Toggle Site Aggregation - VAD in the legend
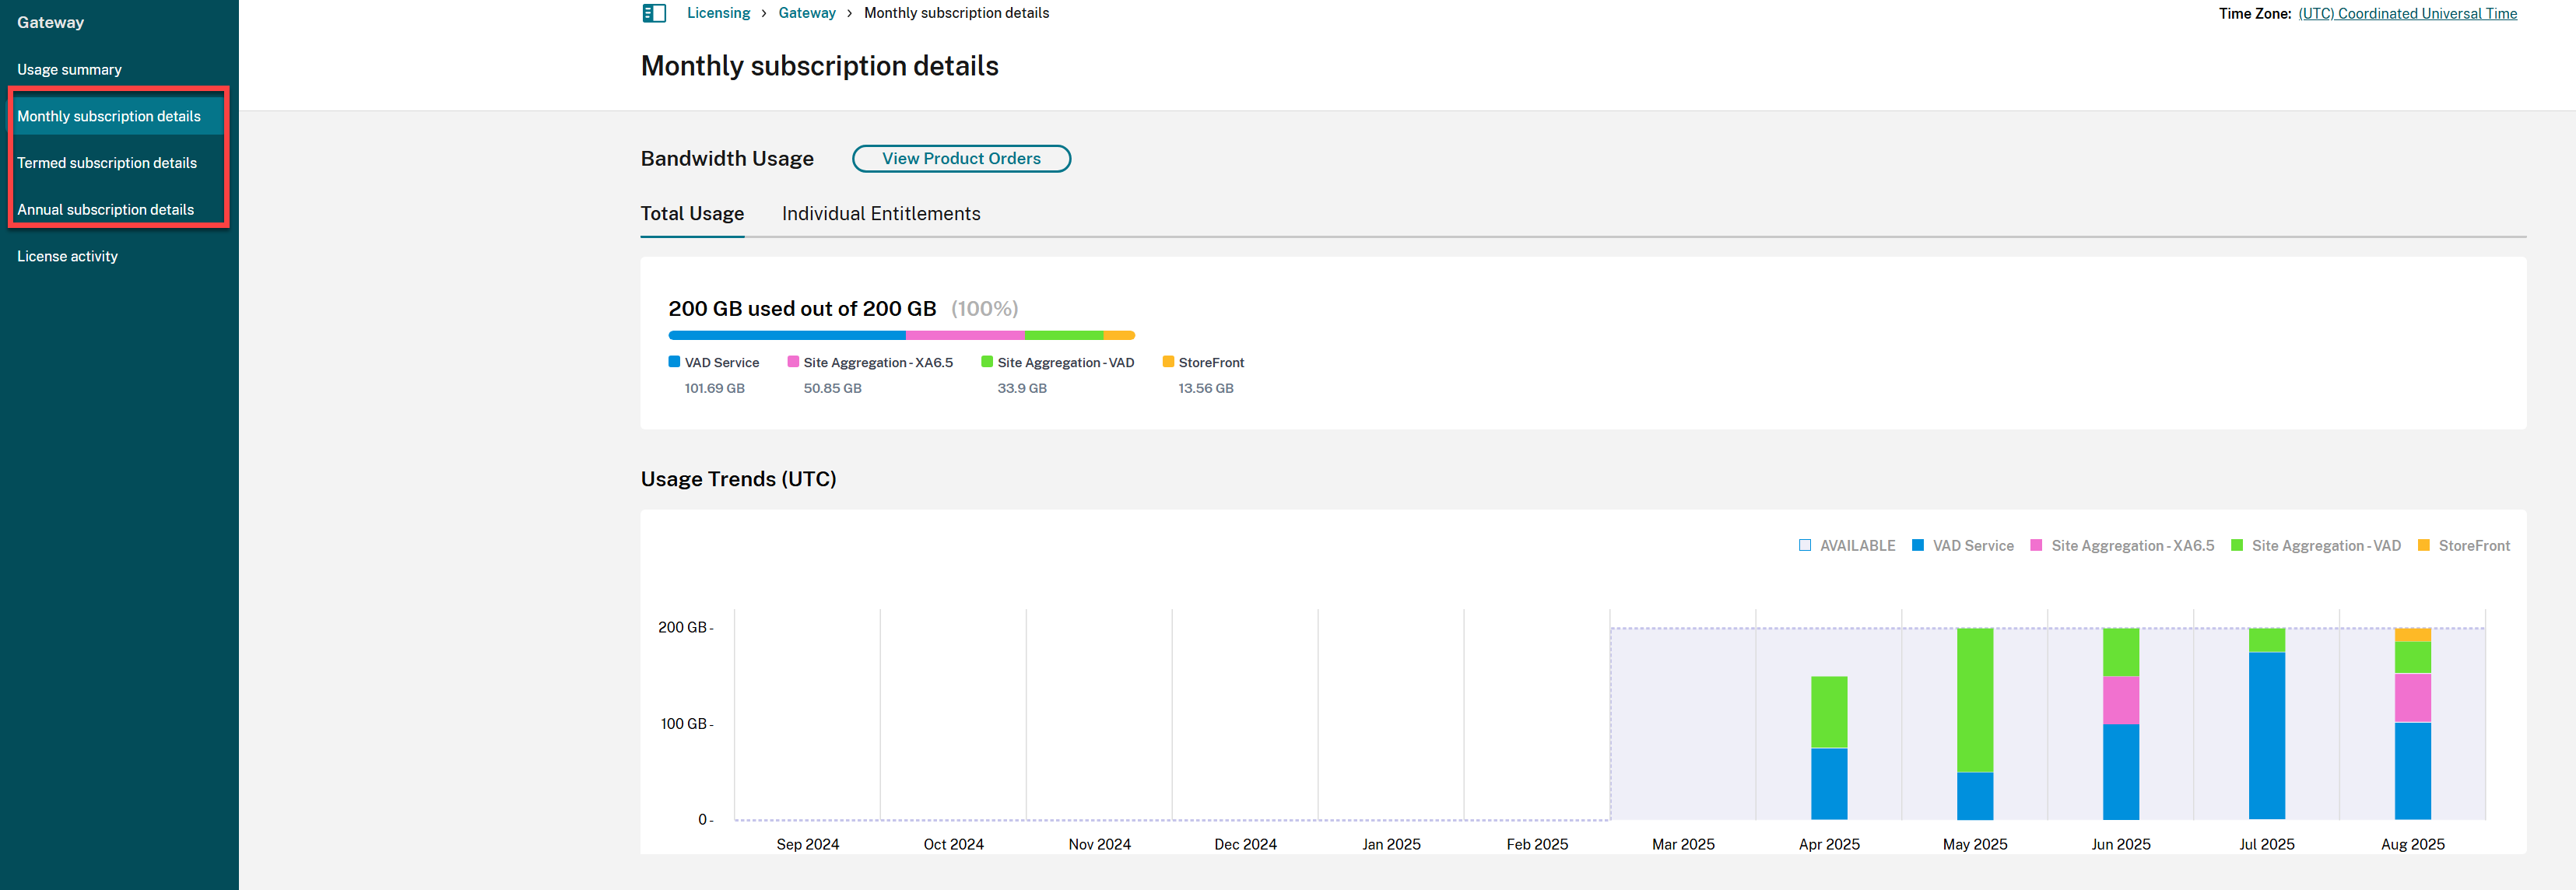The width and height of the screenshot is (2576, 890). 2316,545
